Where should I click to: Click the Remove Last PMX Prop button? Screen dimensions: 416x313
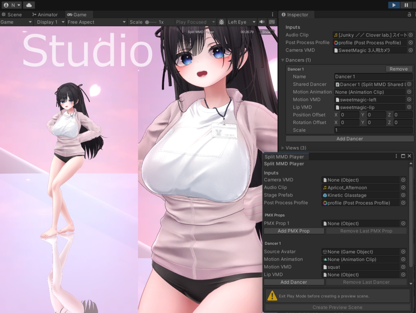(366, 231)
